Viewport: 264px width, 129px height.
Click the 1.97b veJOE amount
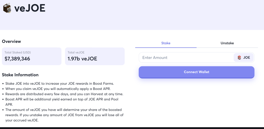[82, 59]
